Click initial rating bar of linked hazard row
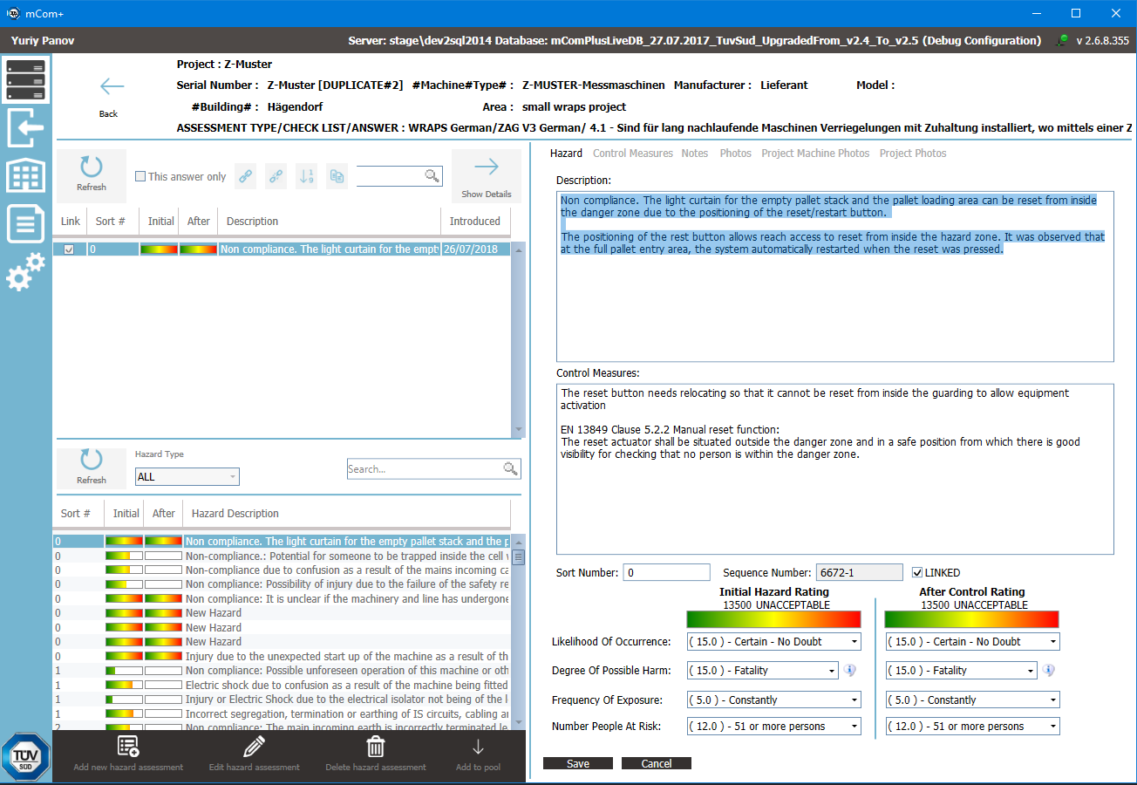The width and height of the screenshot is (1137, 785). 159,249
